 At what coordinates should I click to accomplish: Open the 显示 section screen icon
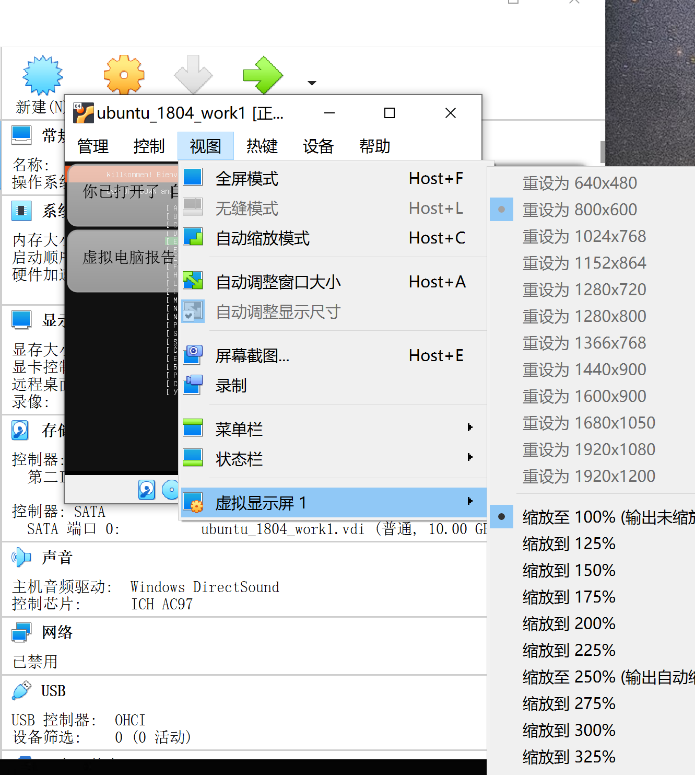[x=21, y=319]
